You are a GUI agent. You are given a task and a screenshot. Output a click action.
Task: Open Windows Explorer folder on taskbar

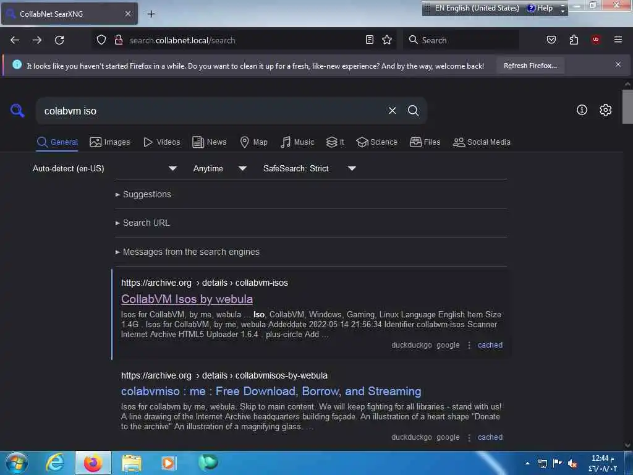click(x=131, y=463)
